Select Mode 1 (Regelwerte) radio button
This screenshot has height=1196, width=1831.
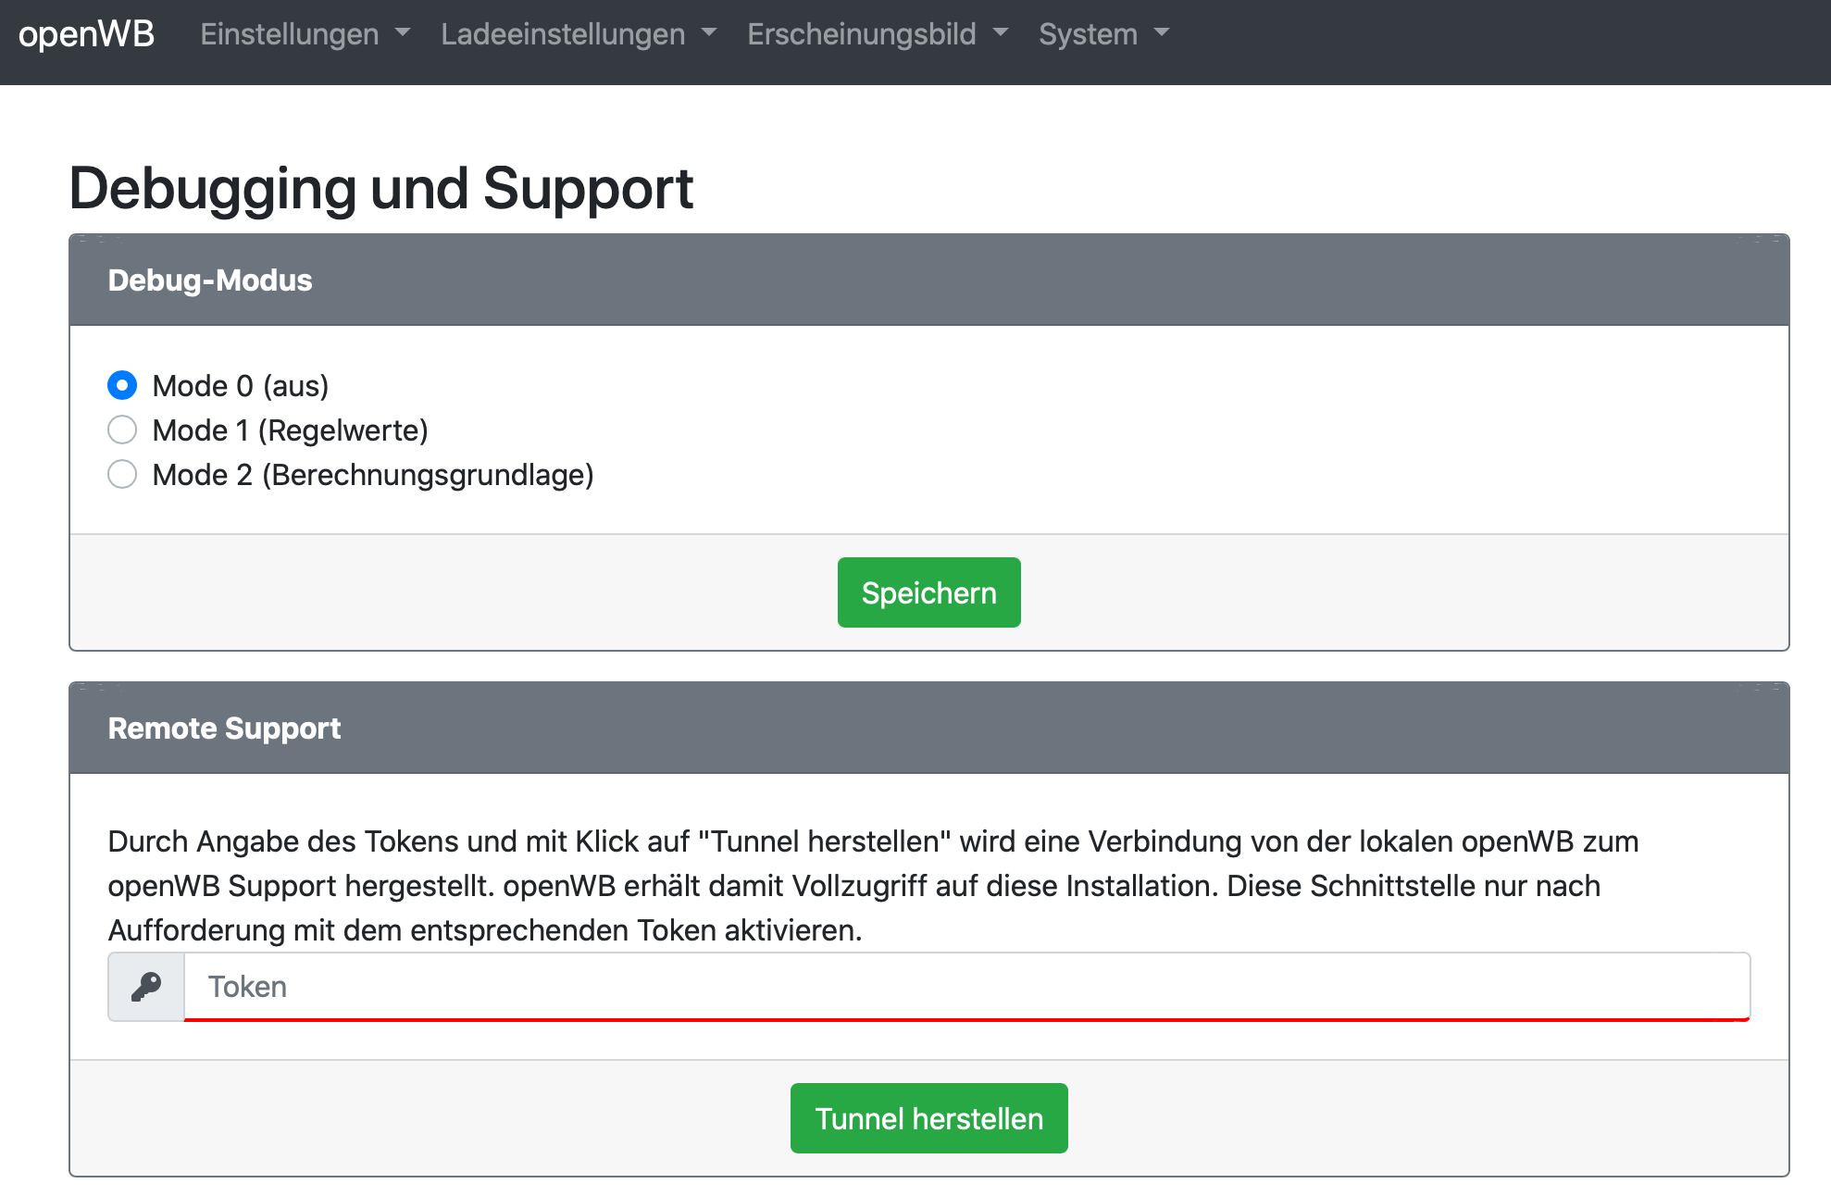tap(122, 430)
